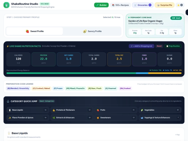Image resolution: width=188 pixels, height=141 pixels.
Task: Click the Fiber 1g stat in core base card
Action: click(x=175, y=32)
